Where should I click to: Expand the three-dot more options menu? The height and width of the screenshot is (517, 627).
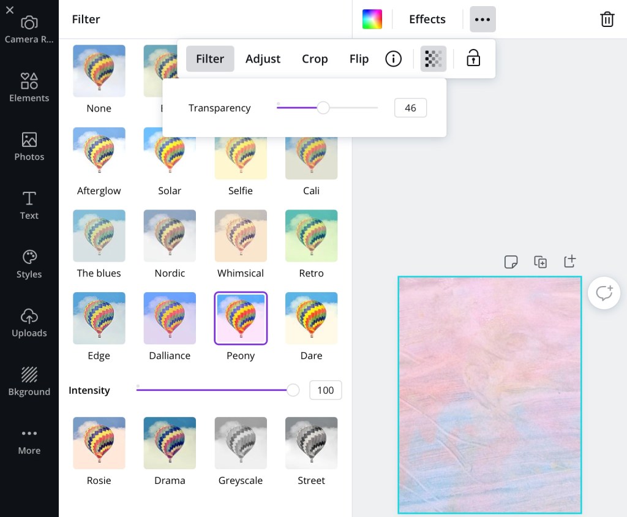tap(482, 20)
